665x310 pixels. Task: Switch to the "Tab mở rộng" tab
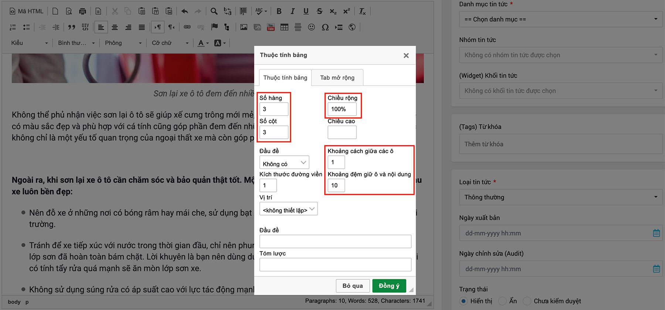337,77
